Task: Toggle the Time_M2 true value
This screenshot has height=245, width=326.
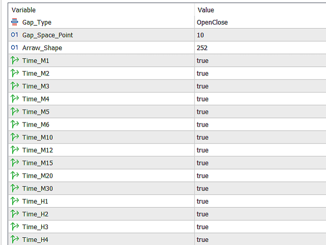Action: [x=203, y=73]
